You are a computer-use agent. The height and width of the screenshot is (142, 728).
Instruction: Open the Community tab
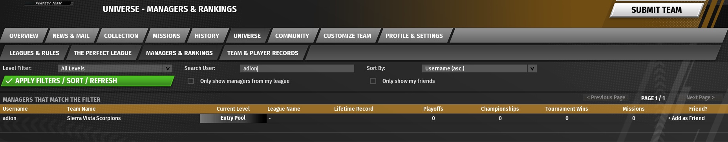coord(292,36)
